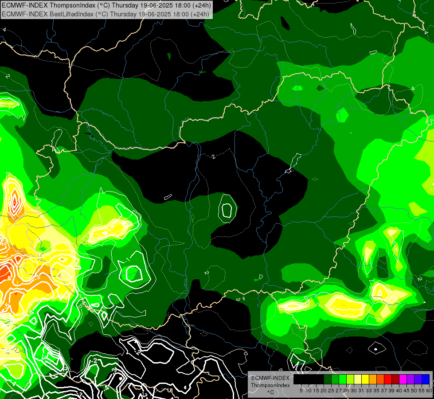Select the pale yellow 30–31 legend swatch
The width and height of the screenshot is (434, 399).
(358, 379)
